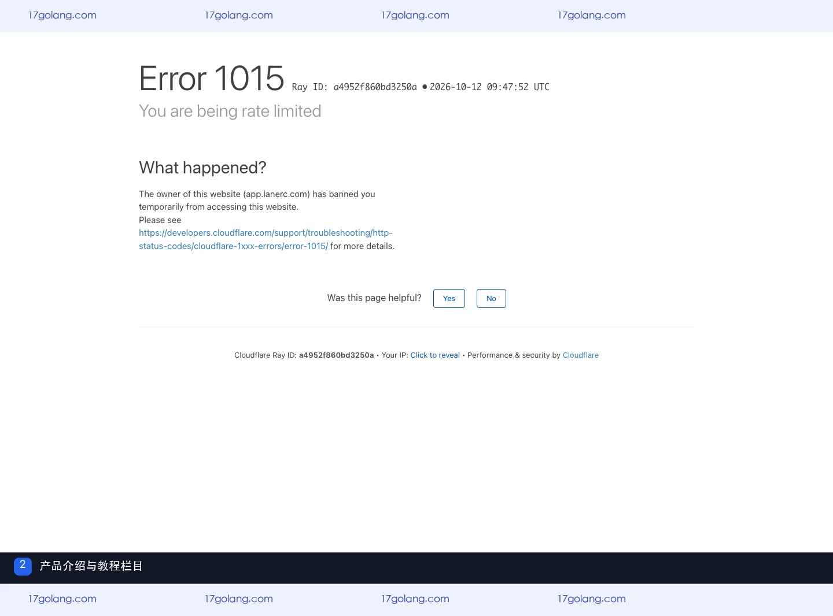833x616 pixels.
Task: Click the timestamp 2026-10-12 09:47:52 UTC
Action: point(489,87)
